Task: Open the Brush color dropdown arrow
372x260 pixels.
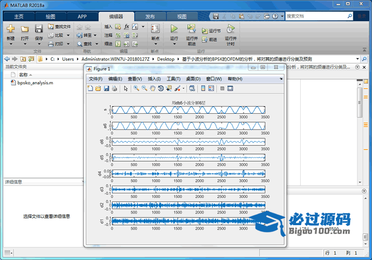Action: click(x=183, y=88)
